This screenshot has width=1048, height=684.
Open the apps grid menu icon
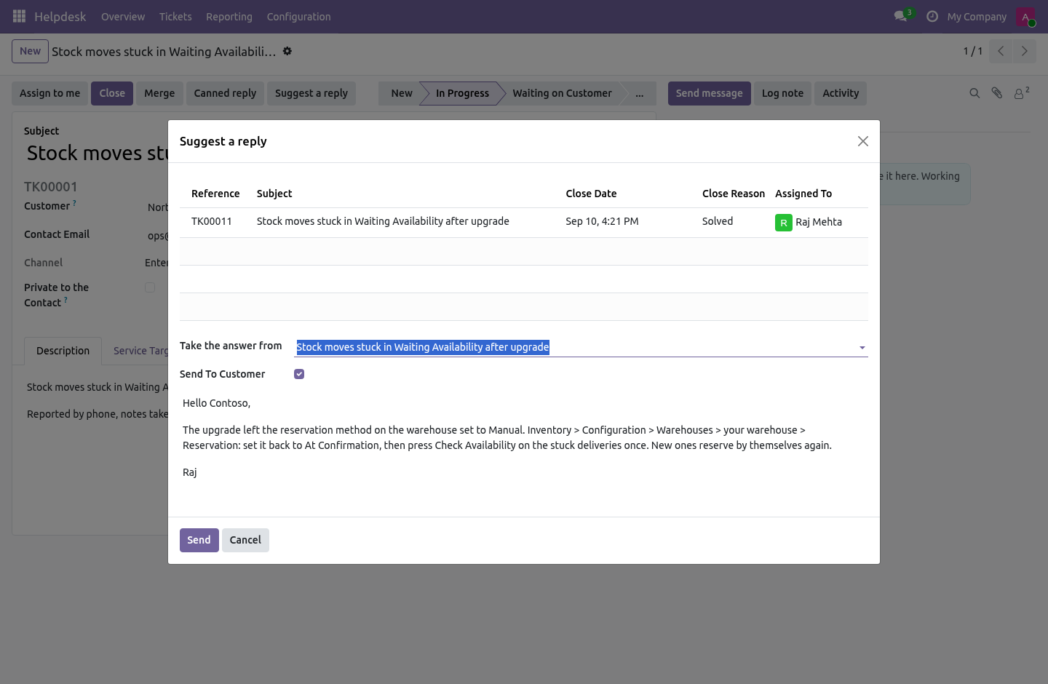pos(20,16)
